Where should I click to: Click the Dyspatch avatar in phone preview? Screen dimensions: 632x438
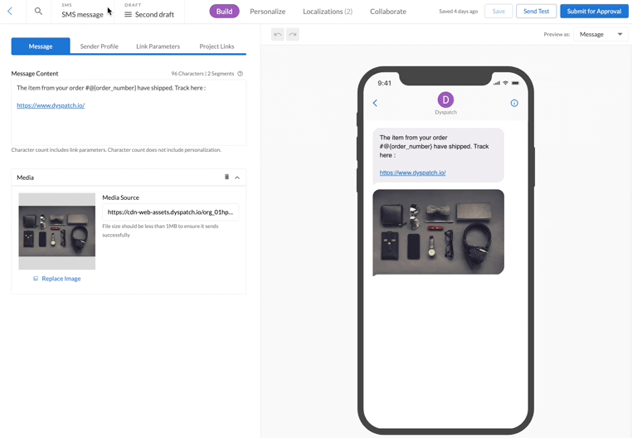click(x=445, y=100)
